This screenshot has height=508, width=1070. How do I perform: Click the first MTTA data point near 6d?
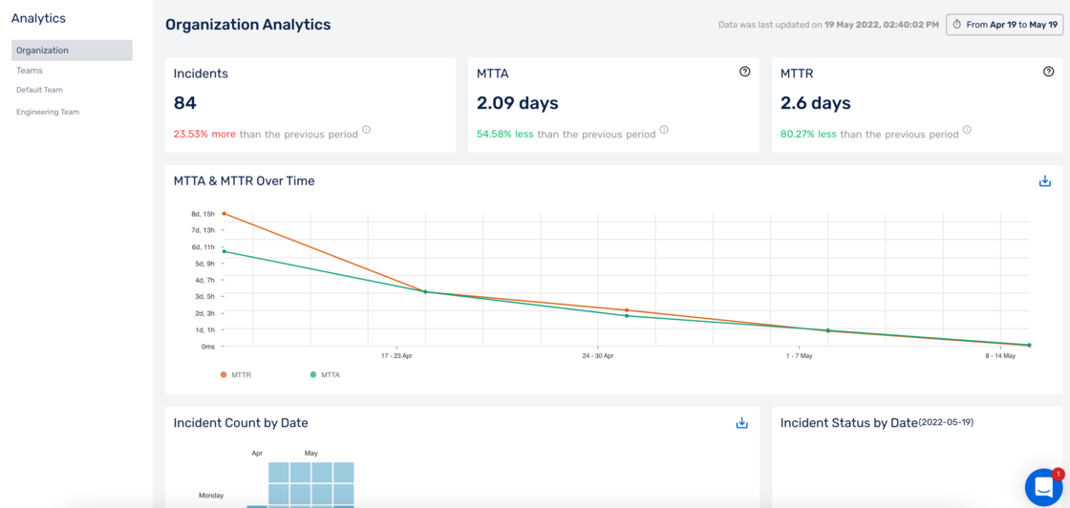(x=224, y=252)
